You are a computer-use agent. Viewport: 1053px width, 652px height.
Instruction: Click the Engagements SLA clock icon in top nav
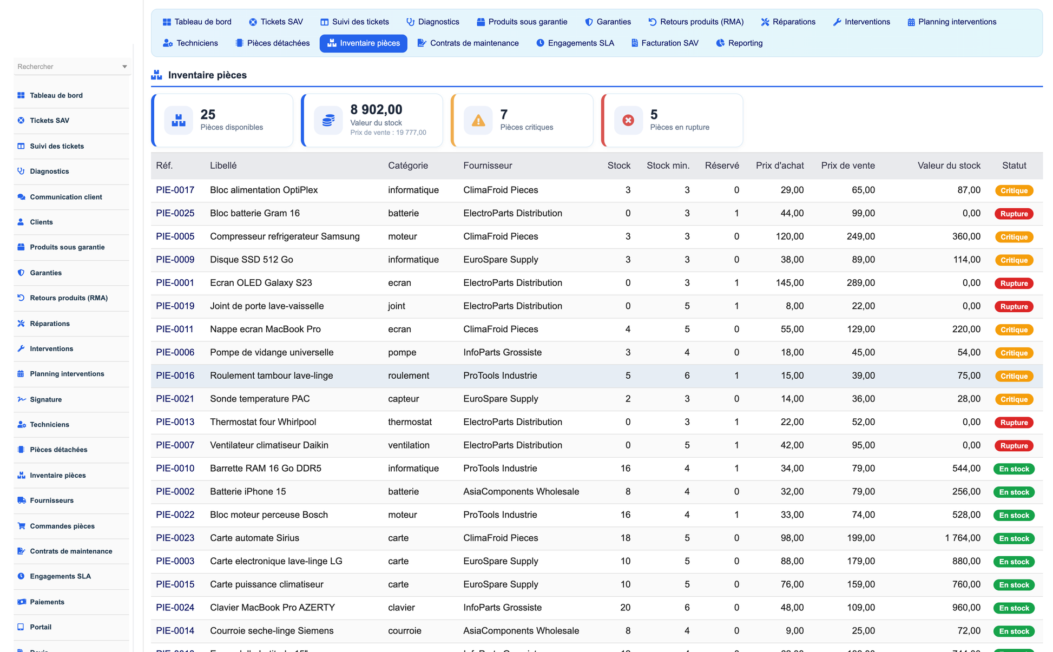click(540, 43)
